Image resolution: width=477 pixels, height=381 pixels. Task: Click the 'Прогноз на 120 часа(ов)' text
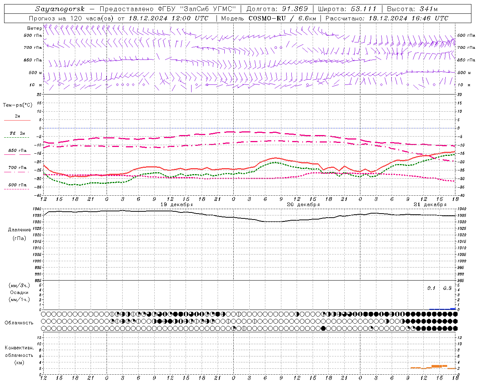[x=72, y=18]
